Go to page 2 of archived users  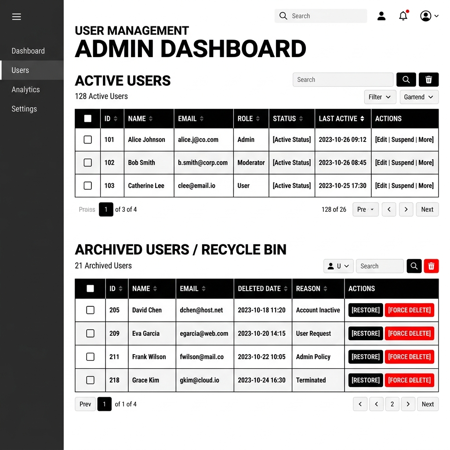click(x=392, y=404)
